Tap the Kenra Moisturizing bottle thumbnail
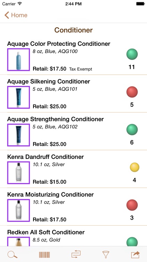 (18, 210)
